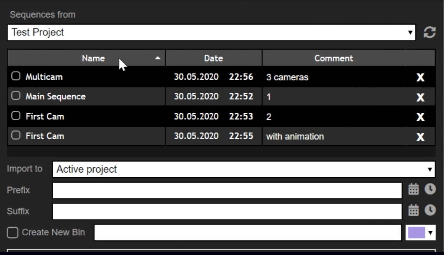
Task: Tick the Multicam sequence checkbox
Action: (x=16, y=76)
